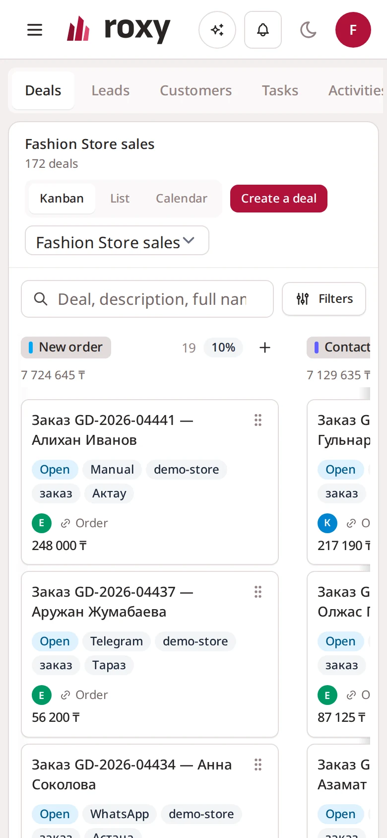Image resolution: width=387 pixels, height=838 pixels.
Task: Click assignee avatar E on GD-2026-04441
Action: coord(42,523)
